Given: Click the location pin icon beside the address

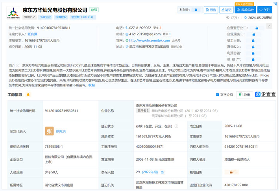Looking at the screenshot, I should [x=127, y=47].
